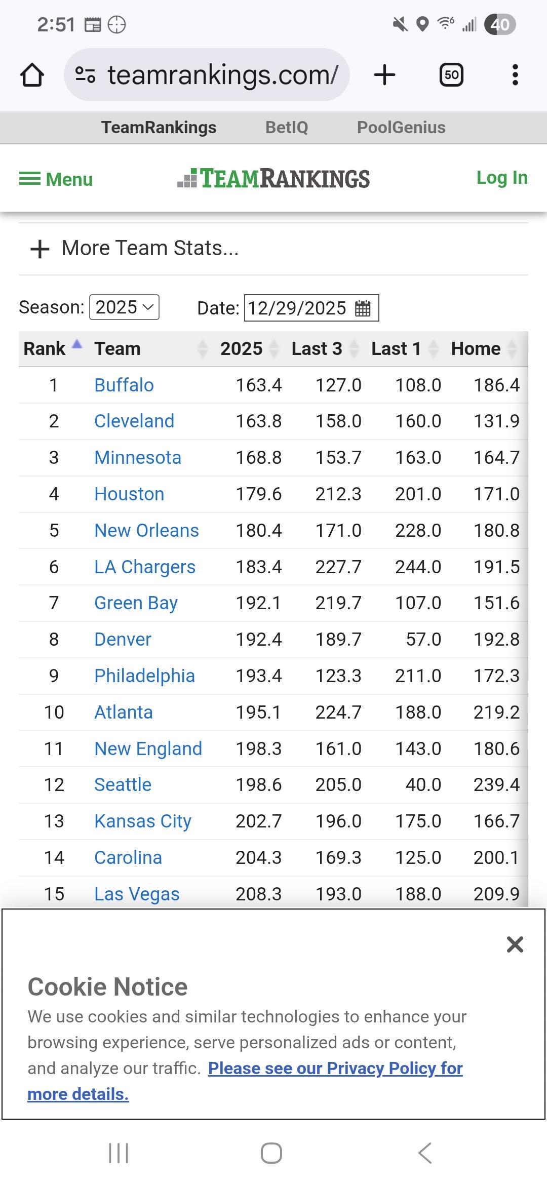Click the Log In link

[x=502, y=178]
